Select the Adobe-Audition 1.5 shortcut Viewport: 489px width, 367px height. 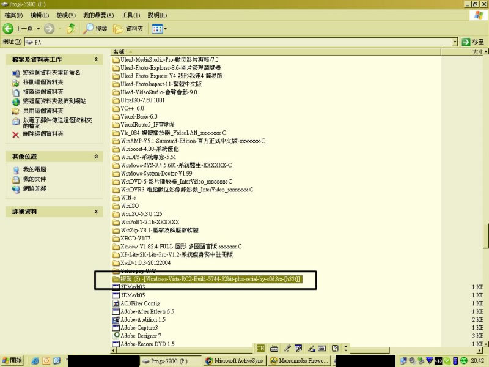tap(142, 319)
